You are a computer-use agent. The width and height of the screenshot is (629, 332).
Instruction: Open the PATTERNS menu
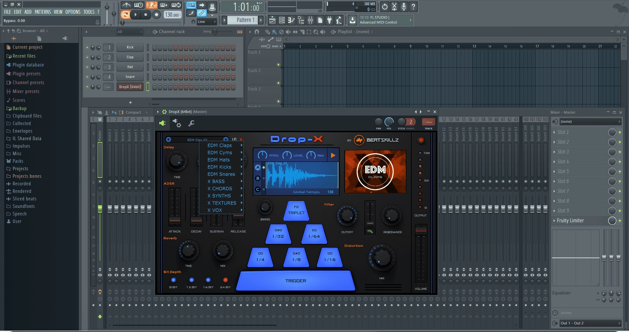tap(43, 12)
